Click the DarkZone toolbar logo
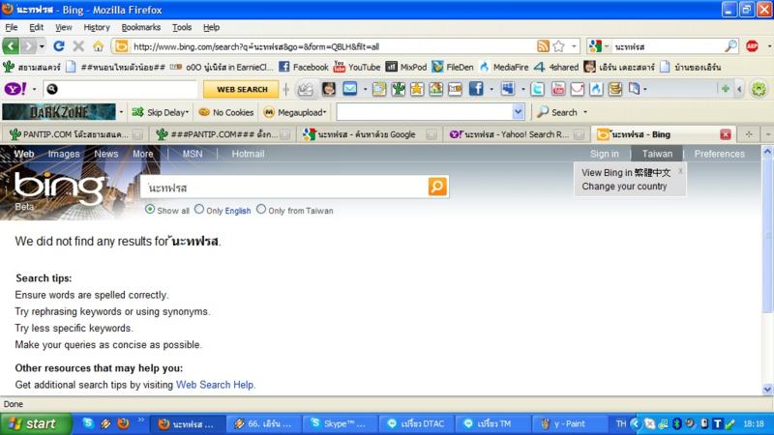 59,112
